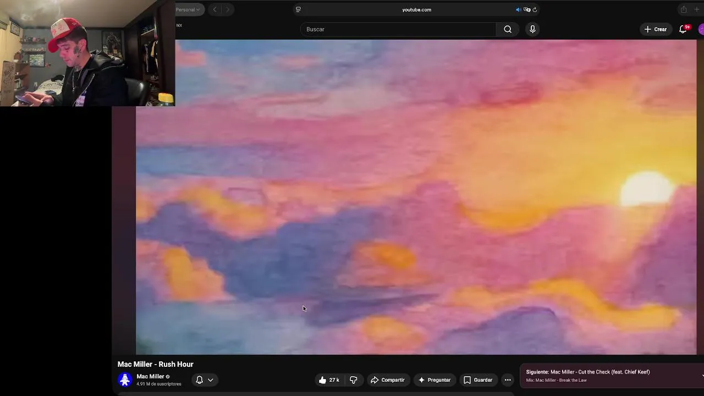
Task: Click the video player area
Action: (x=416, y=197)
